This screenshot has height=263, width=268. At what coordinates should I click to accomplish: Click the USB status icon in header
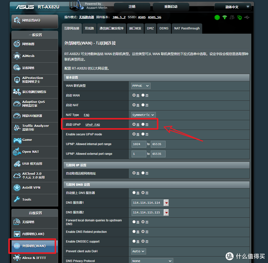tap(247, 17)
